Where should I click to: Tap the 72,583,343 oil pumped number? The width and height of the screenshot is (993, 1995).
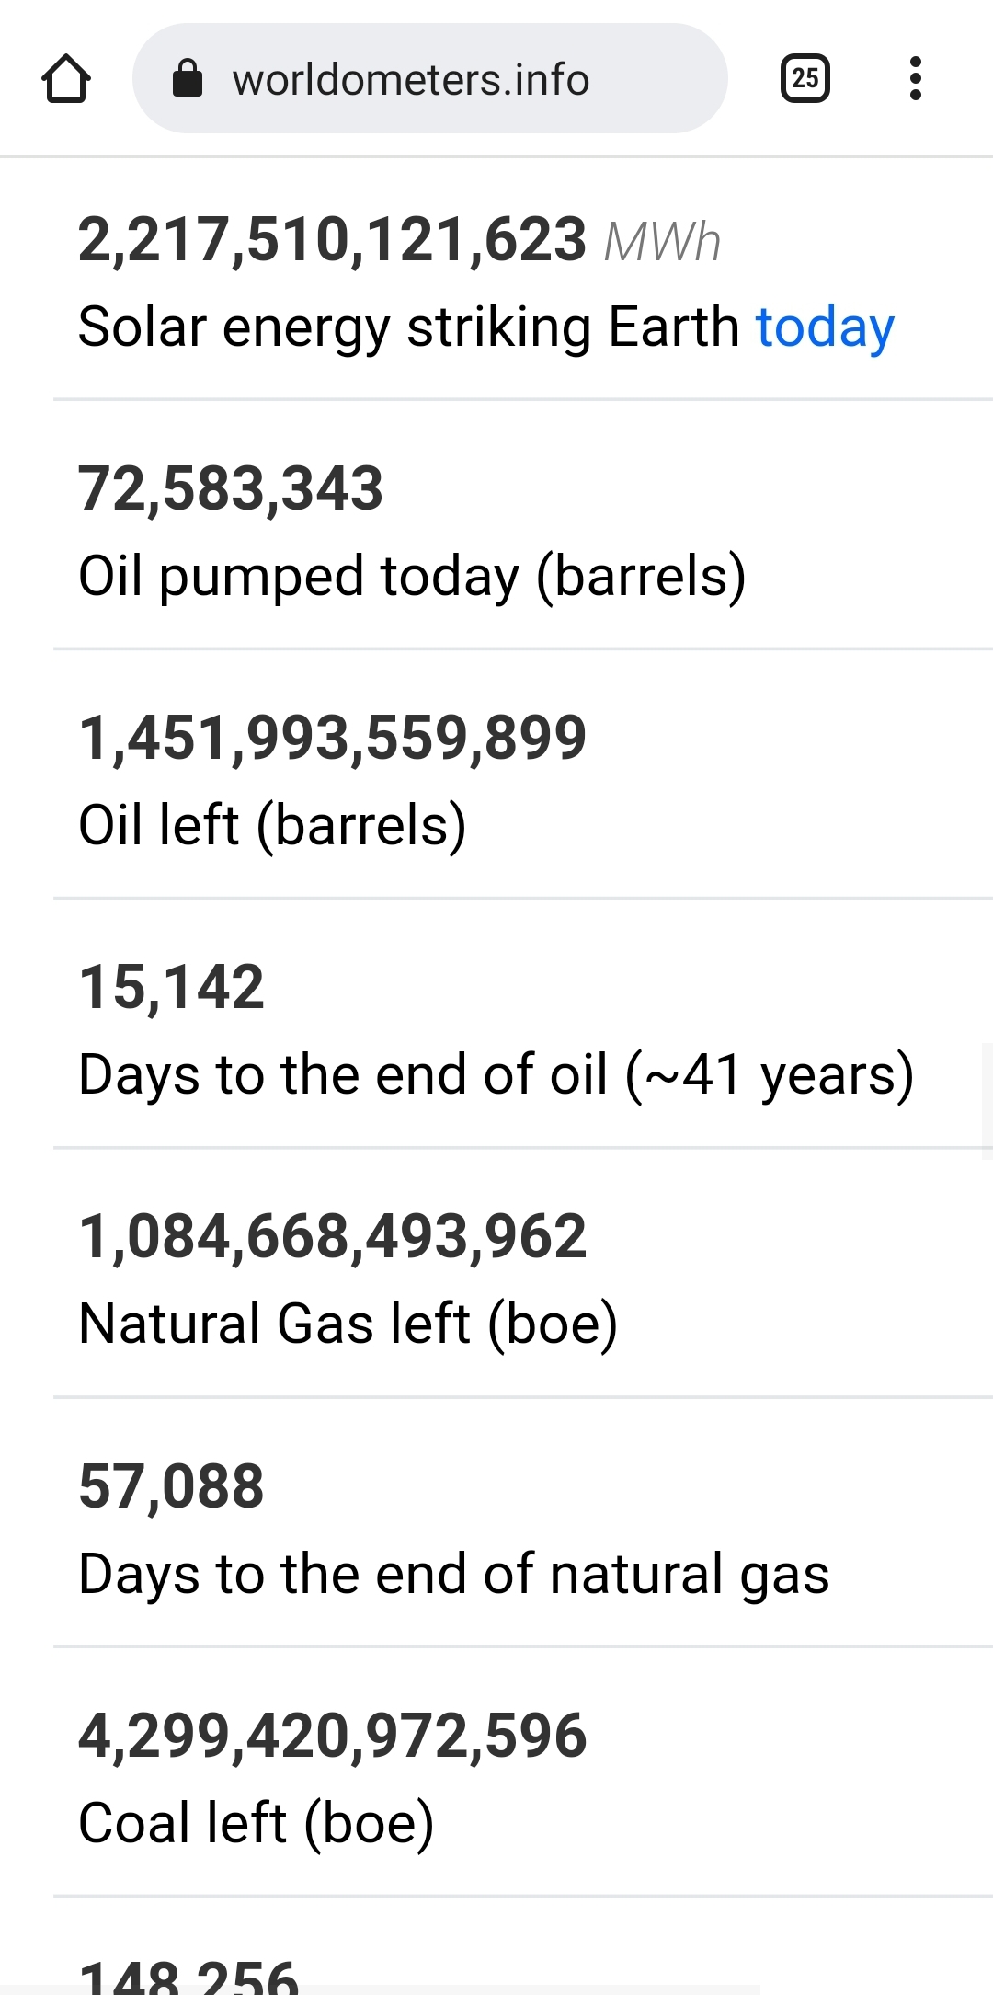(x=231, y=488)
